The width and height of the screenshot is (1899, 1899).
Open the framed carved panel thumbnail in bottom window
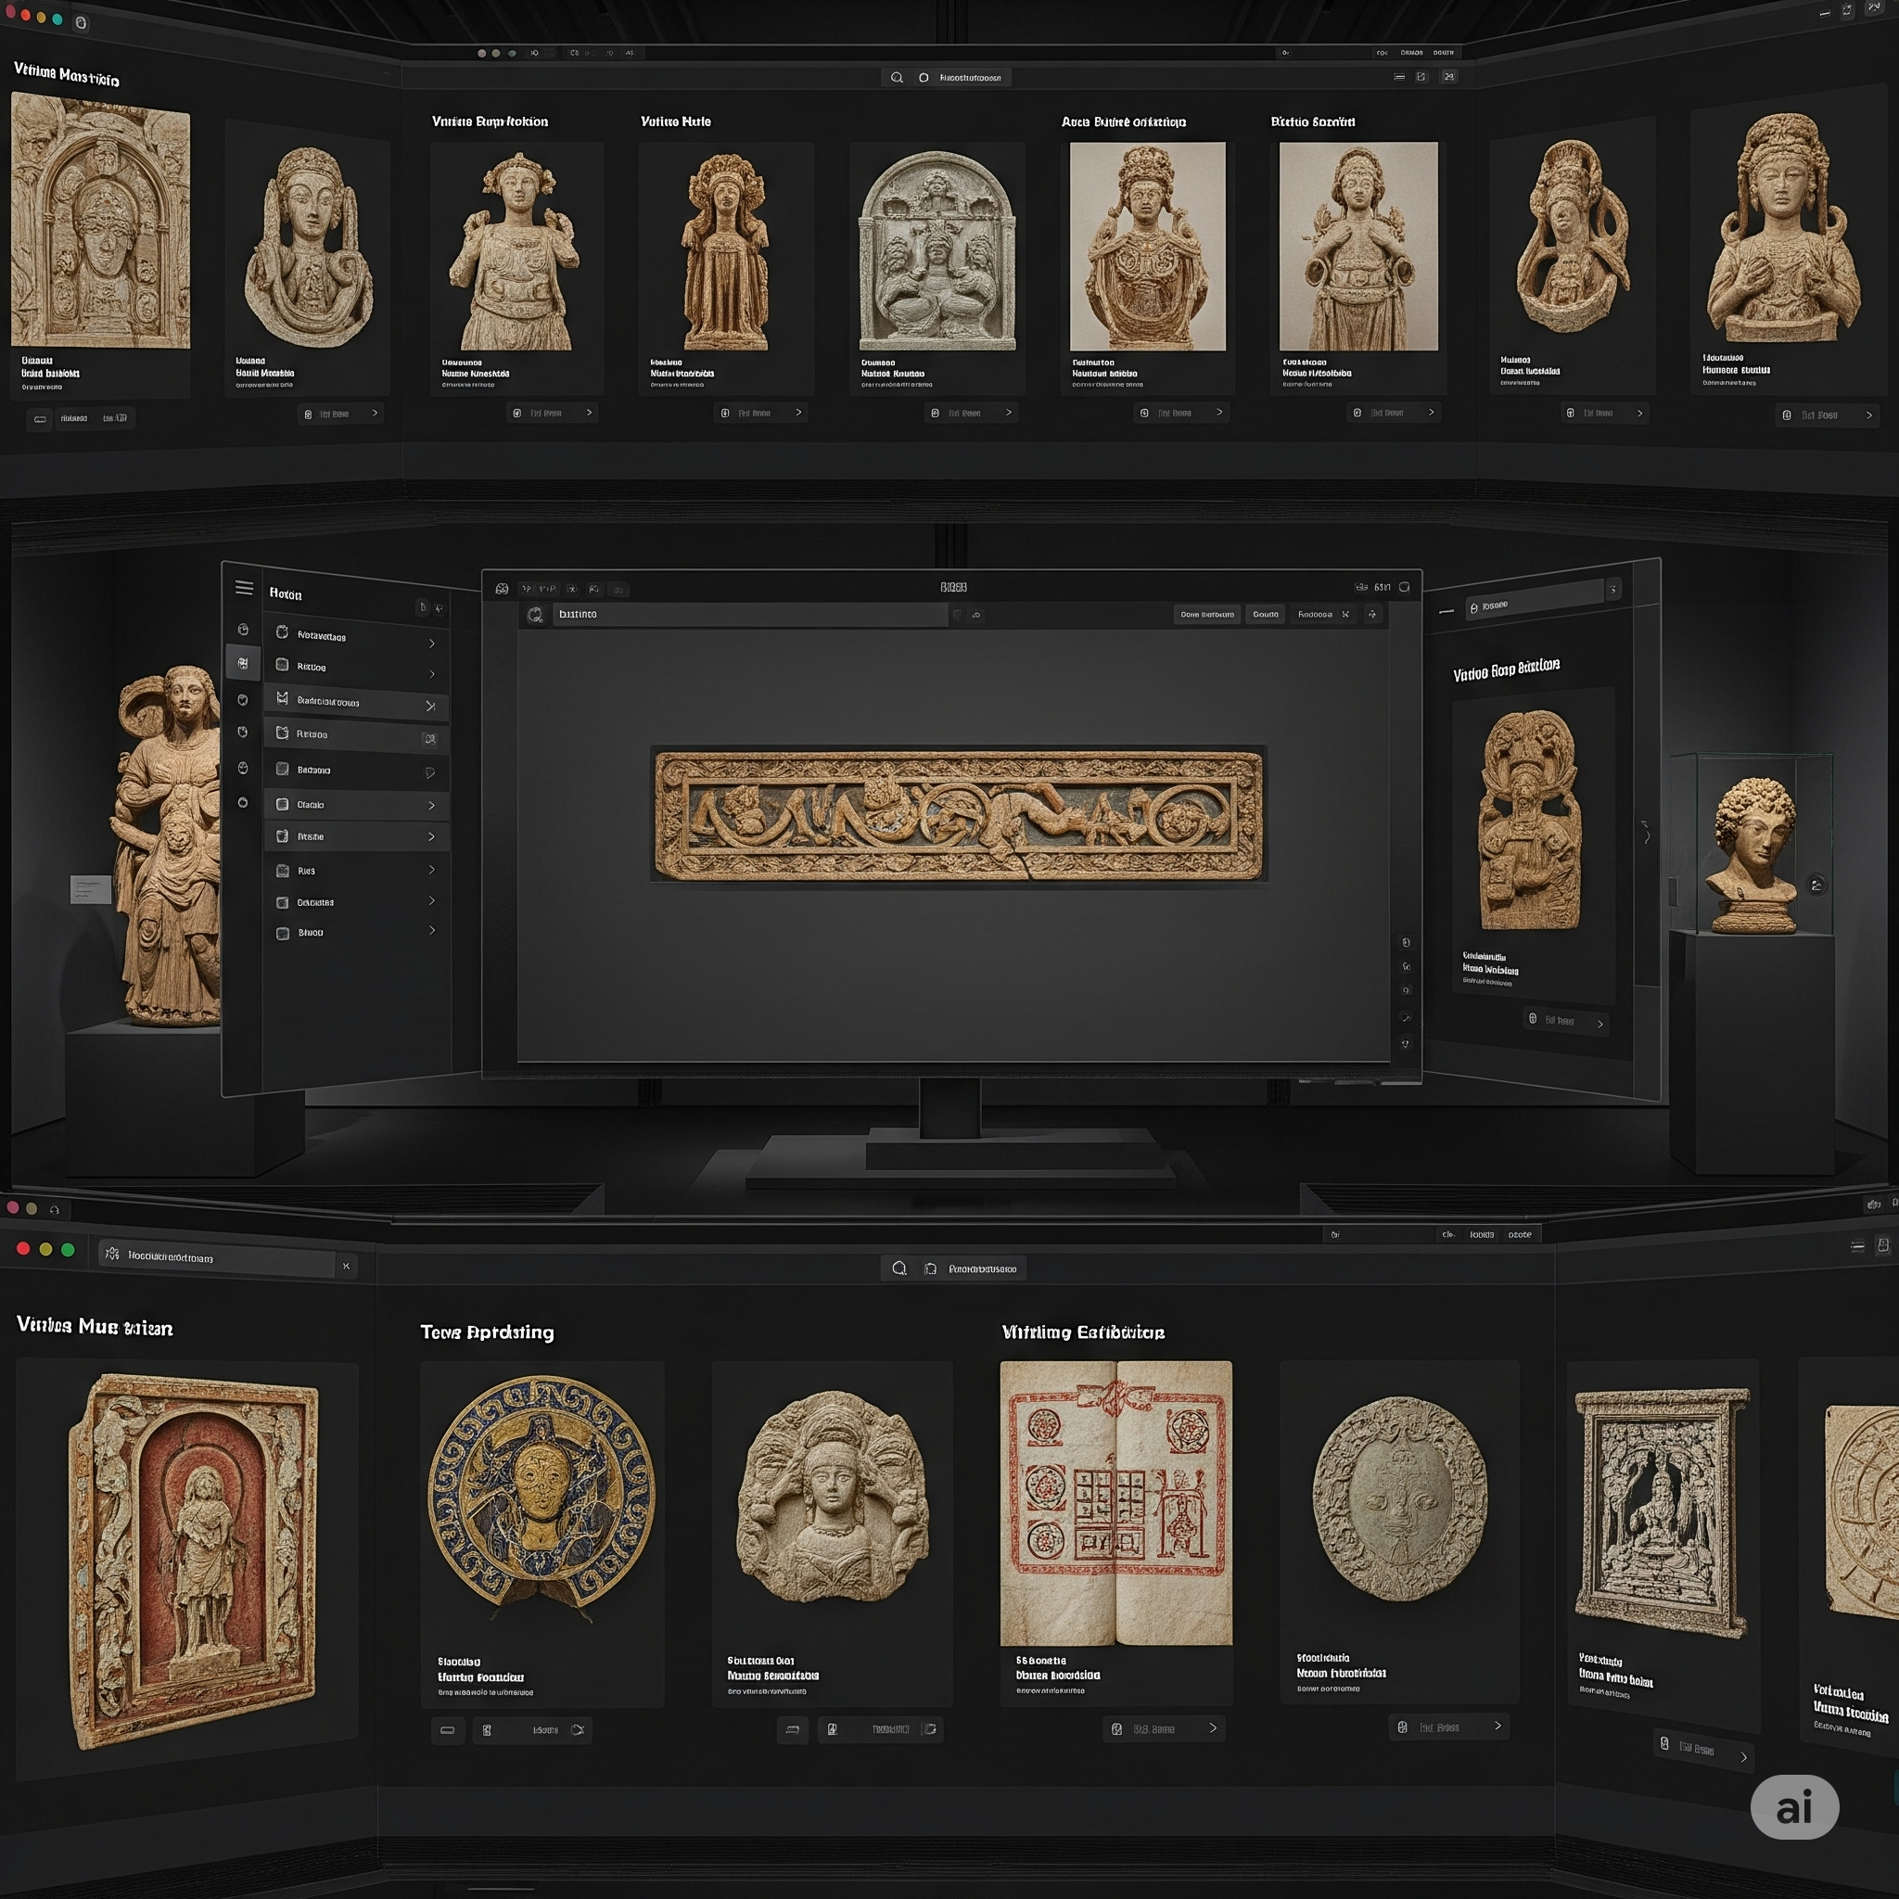tap(1661, 1512)
